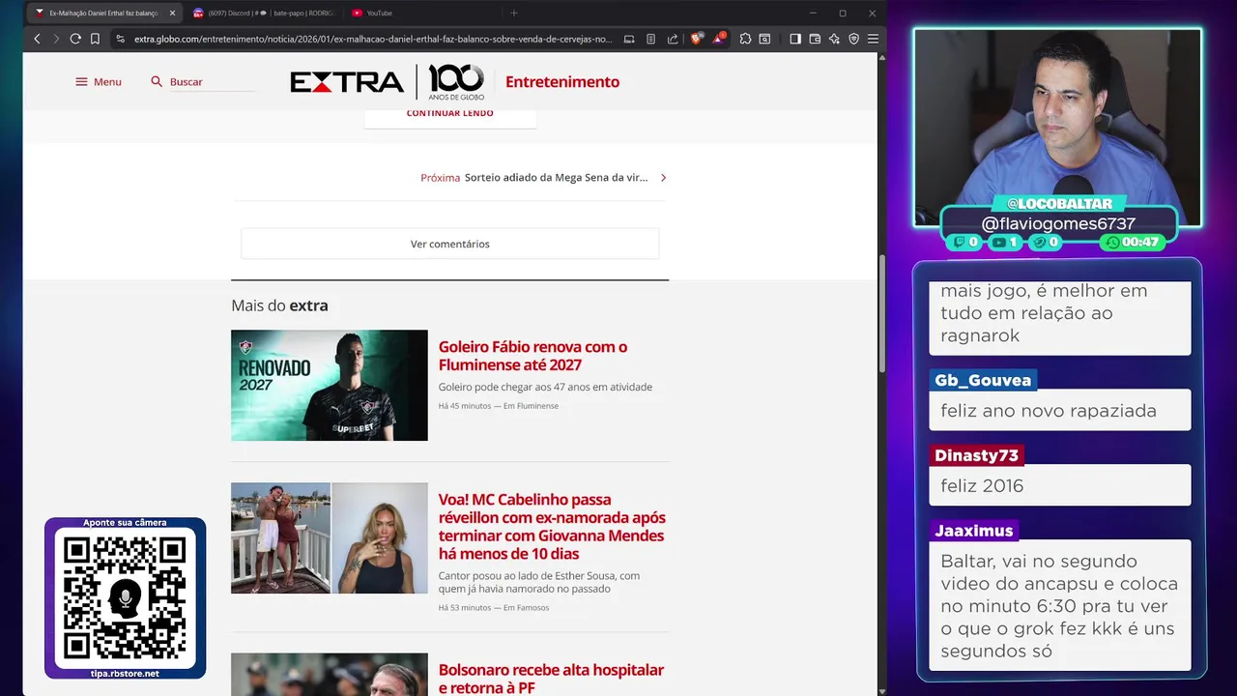Click chat message 'feliz ano novo rapaziada'
Screen dimensions: 1237x696
[1049, 411]
